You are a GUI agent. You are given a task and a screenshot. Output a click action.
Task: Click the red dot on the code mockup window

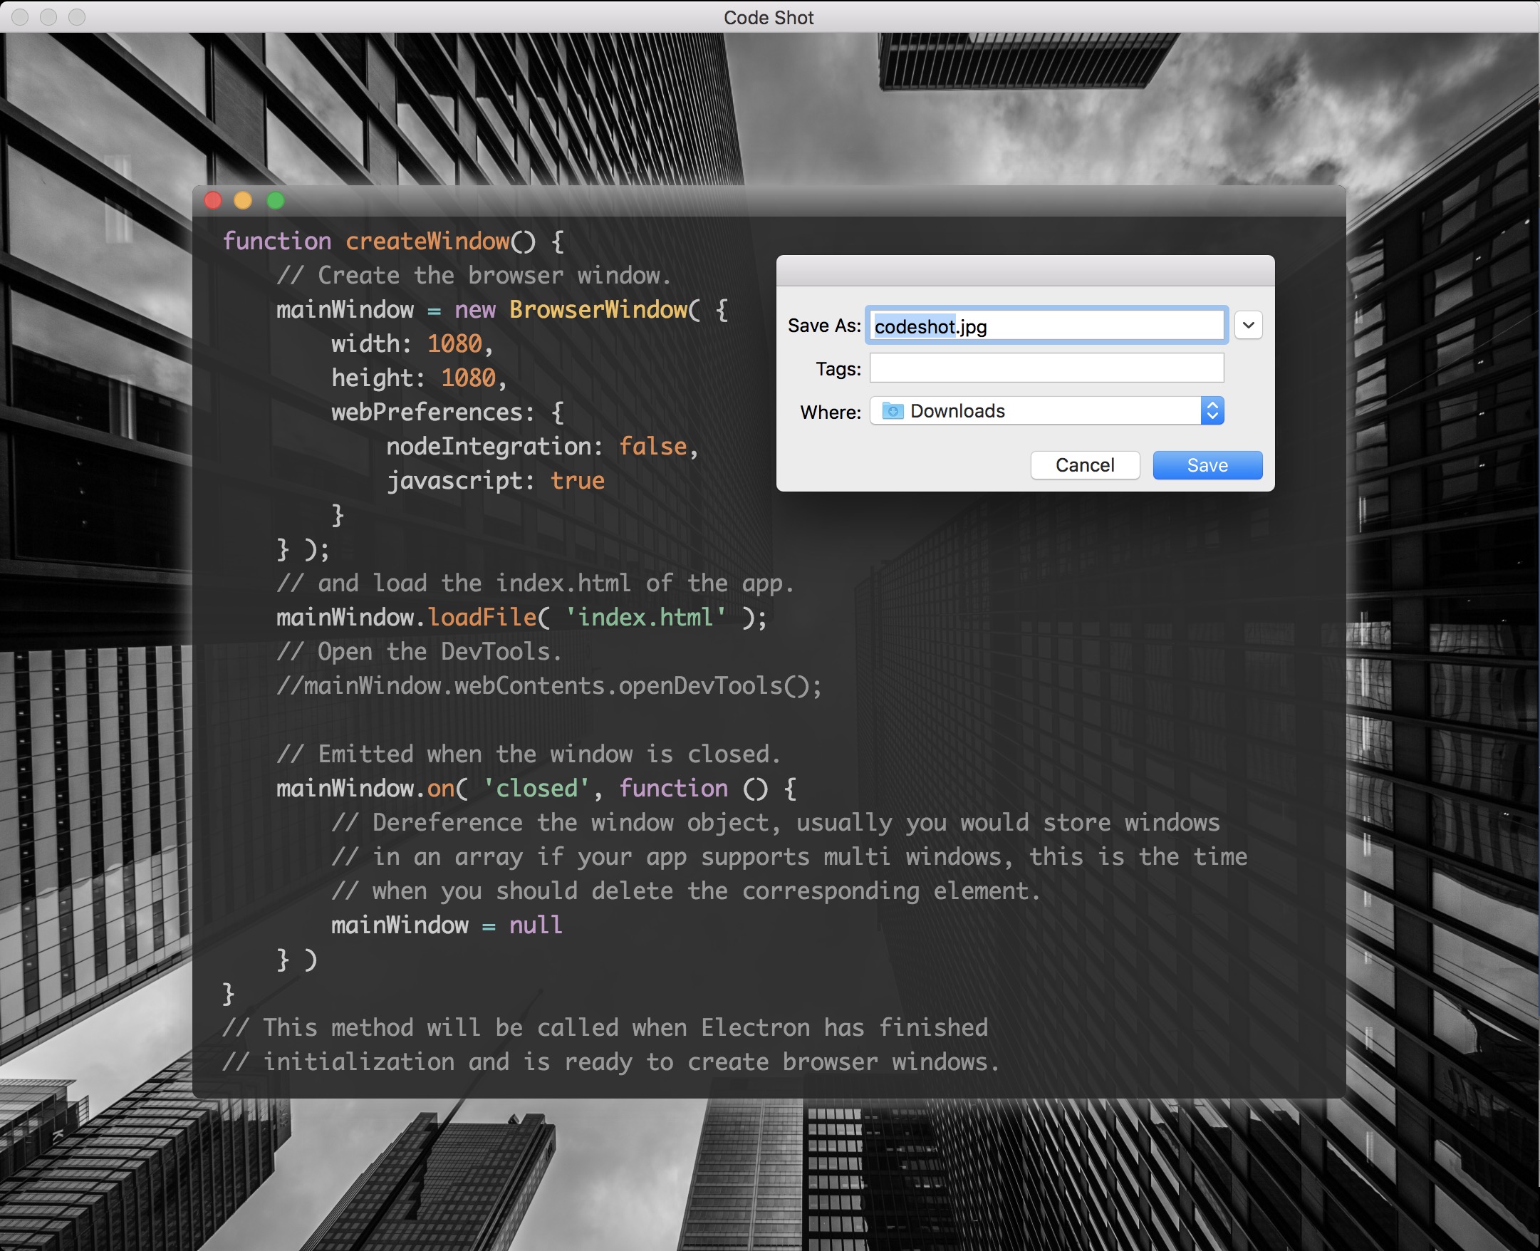coord(213,200)
